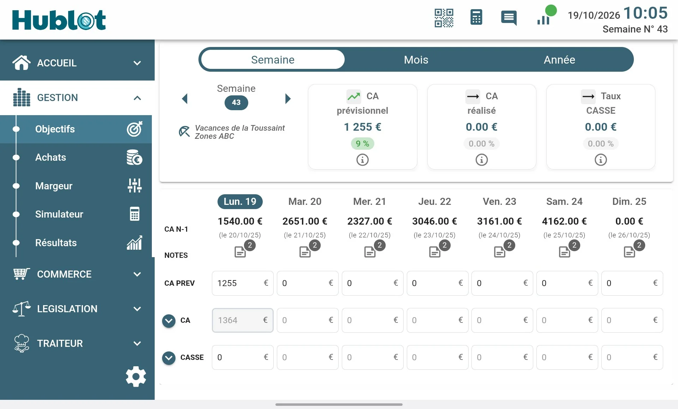Edit CA PREV field for Dim. 25
Image resolution: width=678 pixels, height=409 pixels.
pos(632,283)
